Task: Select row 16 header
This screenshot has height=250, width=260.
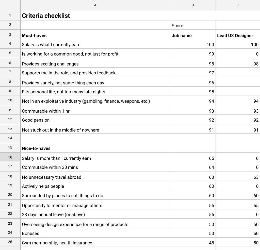Action: 10,157
